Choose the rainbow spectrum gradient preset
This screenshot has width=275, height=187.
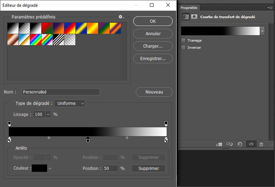pos(36,39)
